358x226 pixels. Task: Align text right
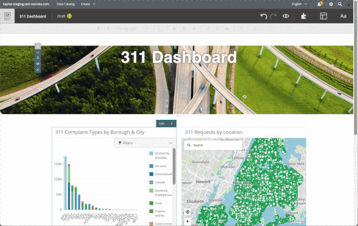click(194, 29)
